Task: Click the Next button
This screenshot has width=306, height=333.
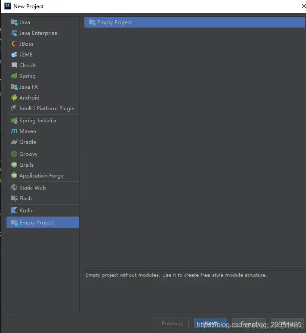Action: [211, 323]
